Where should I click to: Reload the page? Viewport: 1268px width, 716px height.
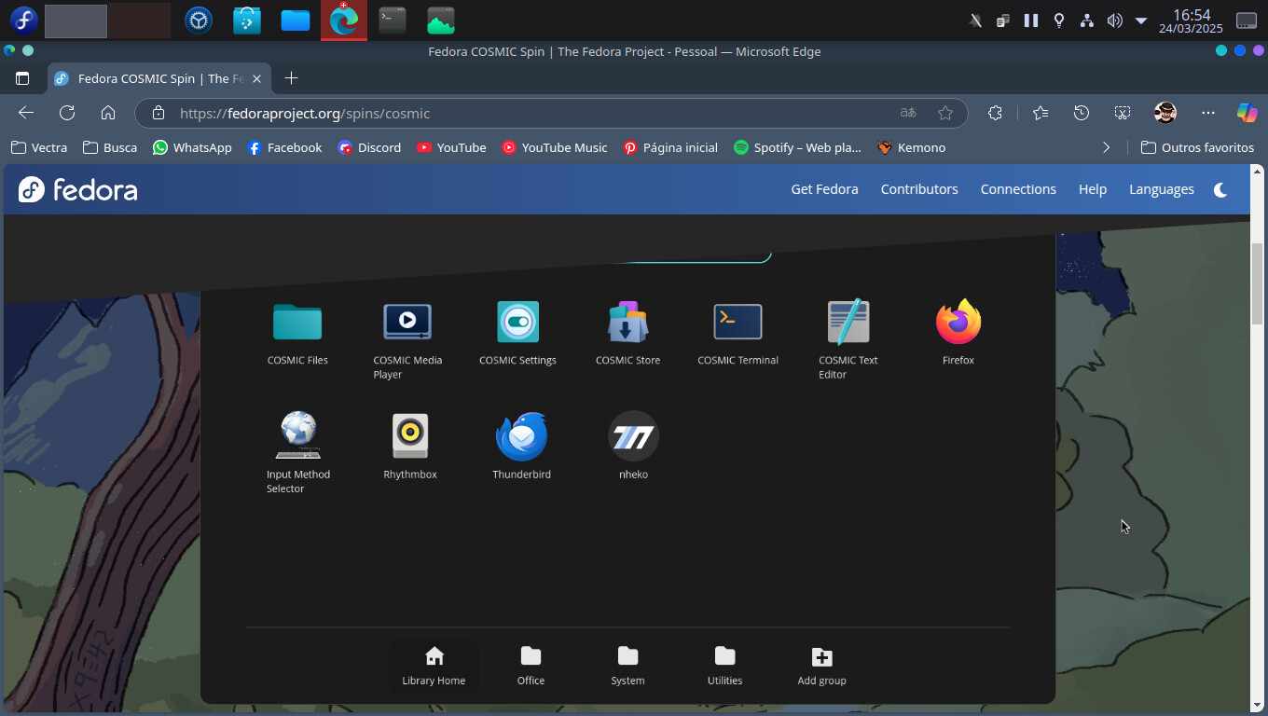coord(67,113)
